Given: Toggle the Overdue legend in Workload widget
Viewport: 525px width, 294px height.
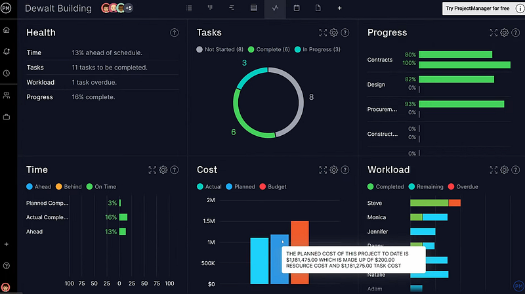Looking at the screenshot, I should [463, 187].
